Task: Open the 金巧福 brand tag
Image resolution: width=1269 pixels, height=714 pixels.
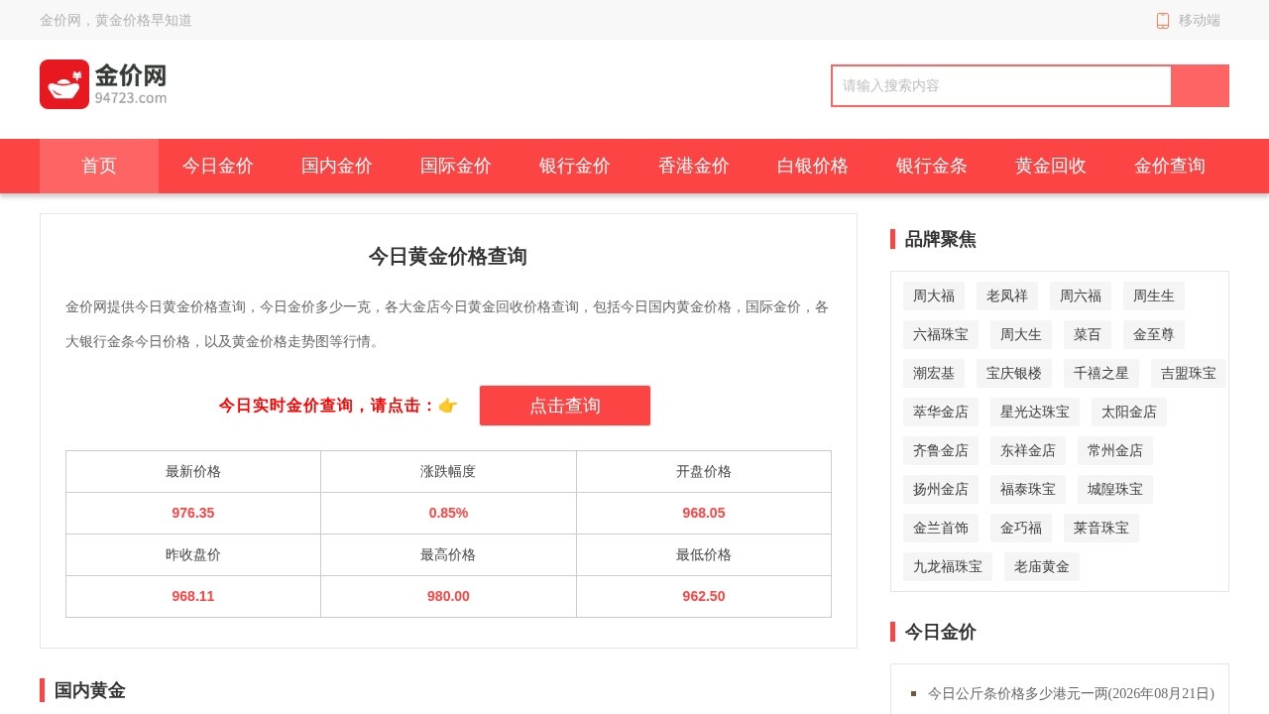Action: pos(1021,528)
